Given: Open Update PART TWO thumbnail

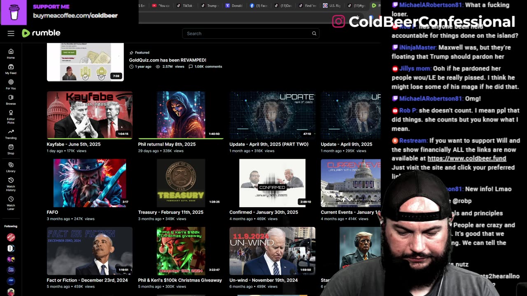Looking at the screenshot, I should (x=273, y=115).
